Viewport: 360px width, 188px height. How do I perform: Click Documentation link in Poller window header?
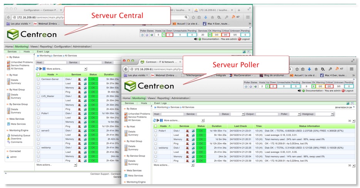(x=314, y=91)
